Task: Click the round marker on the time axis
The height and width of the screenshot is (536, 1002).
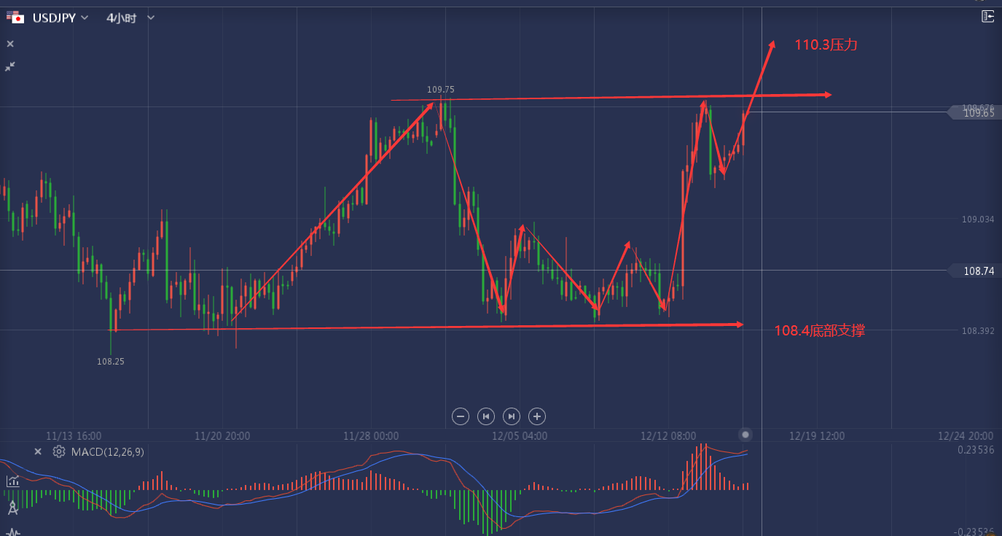Action: click(745, 435)
